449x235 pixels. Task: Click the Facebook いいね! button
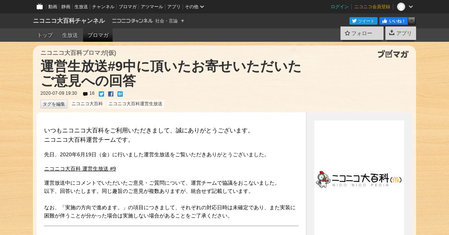(394, 21)
